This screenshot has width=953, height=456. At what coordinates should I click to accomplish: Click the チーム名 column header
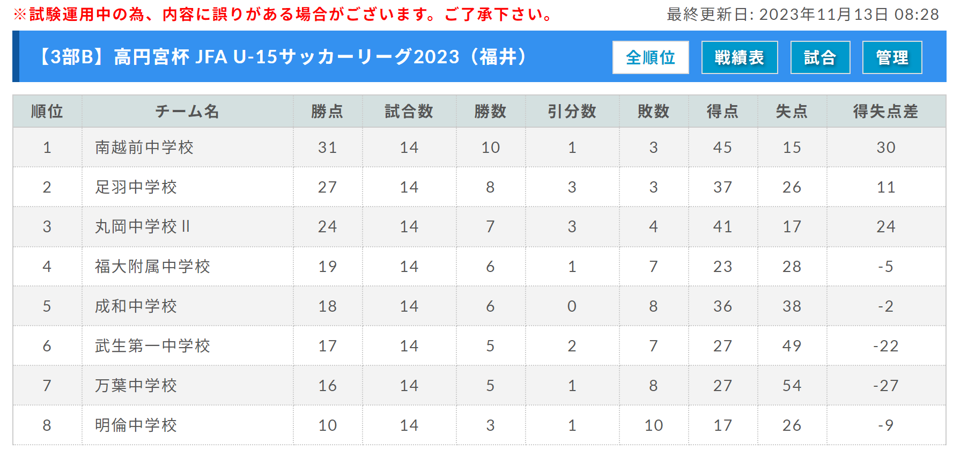(187, 112)
